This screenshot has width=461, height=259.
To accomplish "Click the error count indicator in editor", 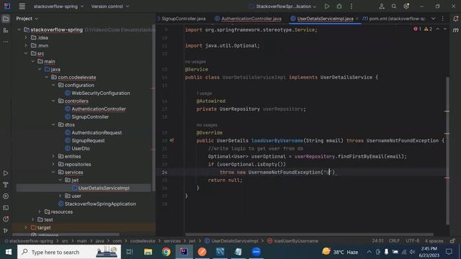I will coord(417,29).
